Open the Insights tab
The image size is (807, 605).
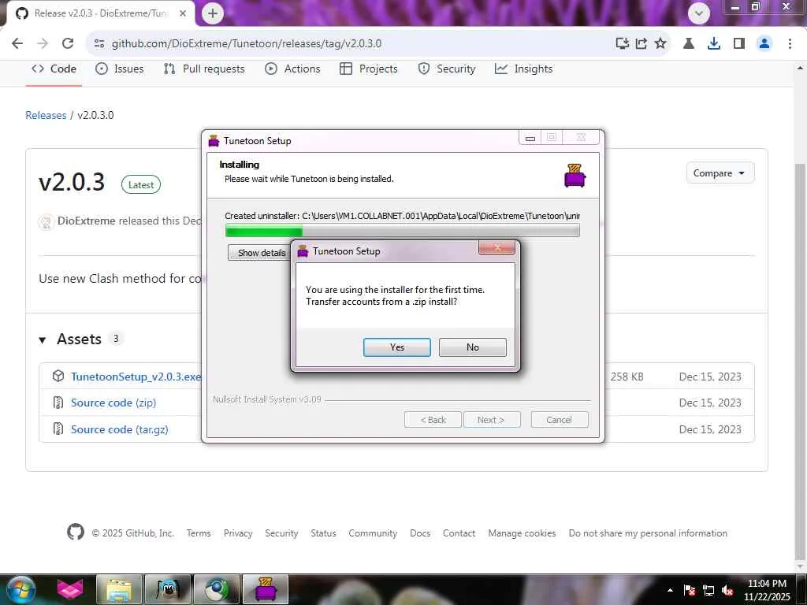coord(523,69)
